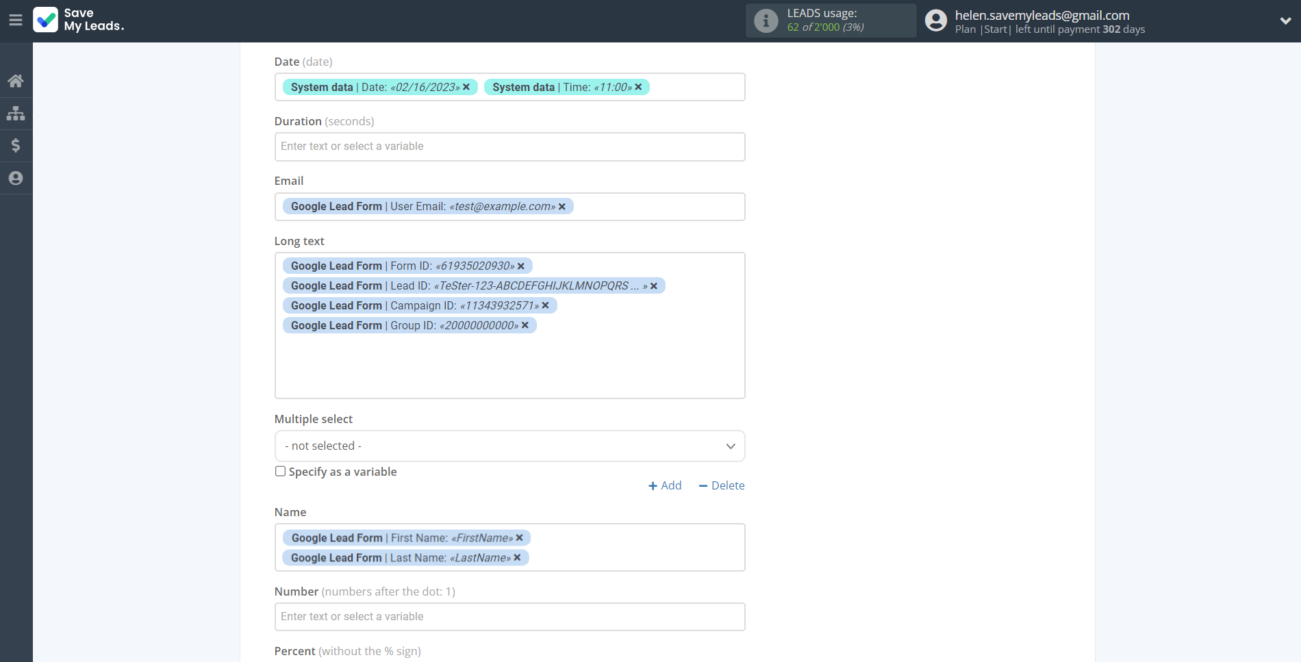Click the LEADS usage info icon
Image resolution: width=1301 pixels, height=662 pixels.
pyautogui.click(x=766, y=21)
